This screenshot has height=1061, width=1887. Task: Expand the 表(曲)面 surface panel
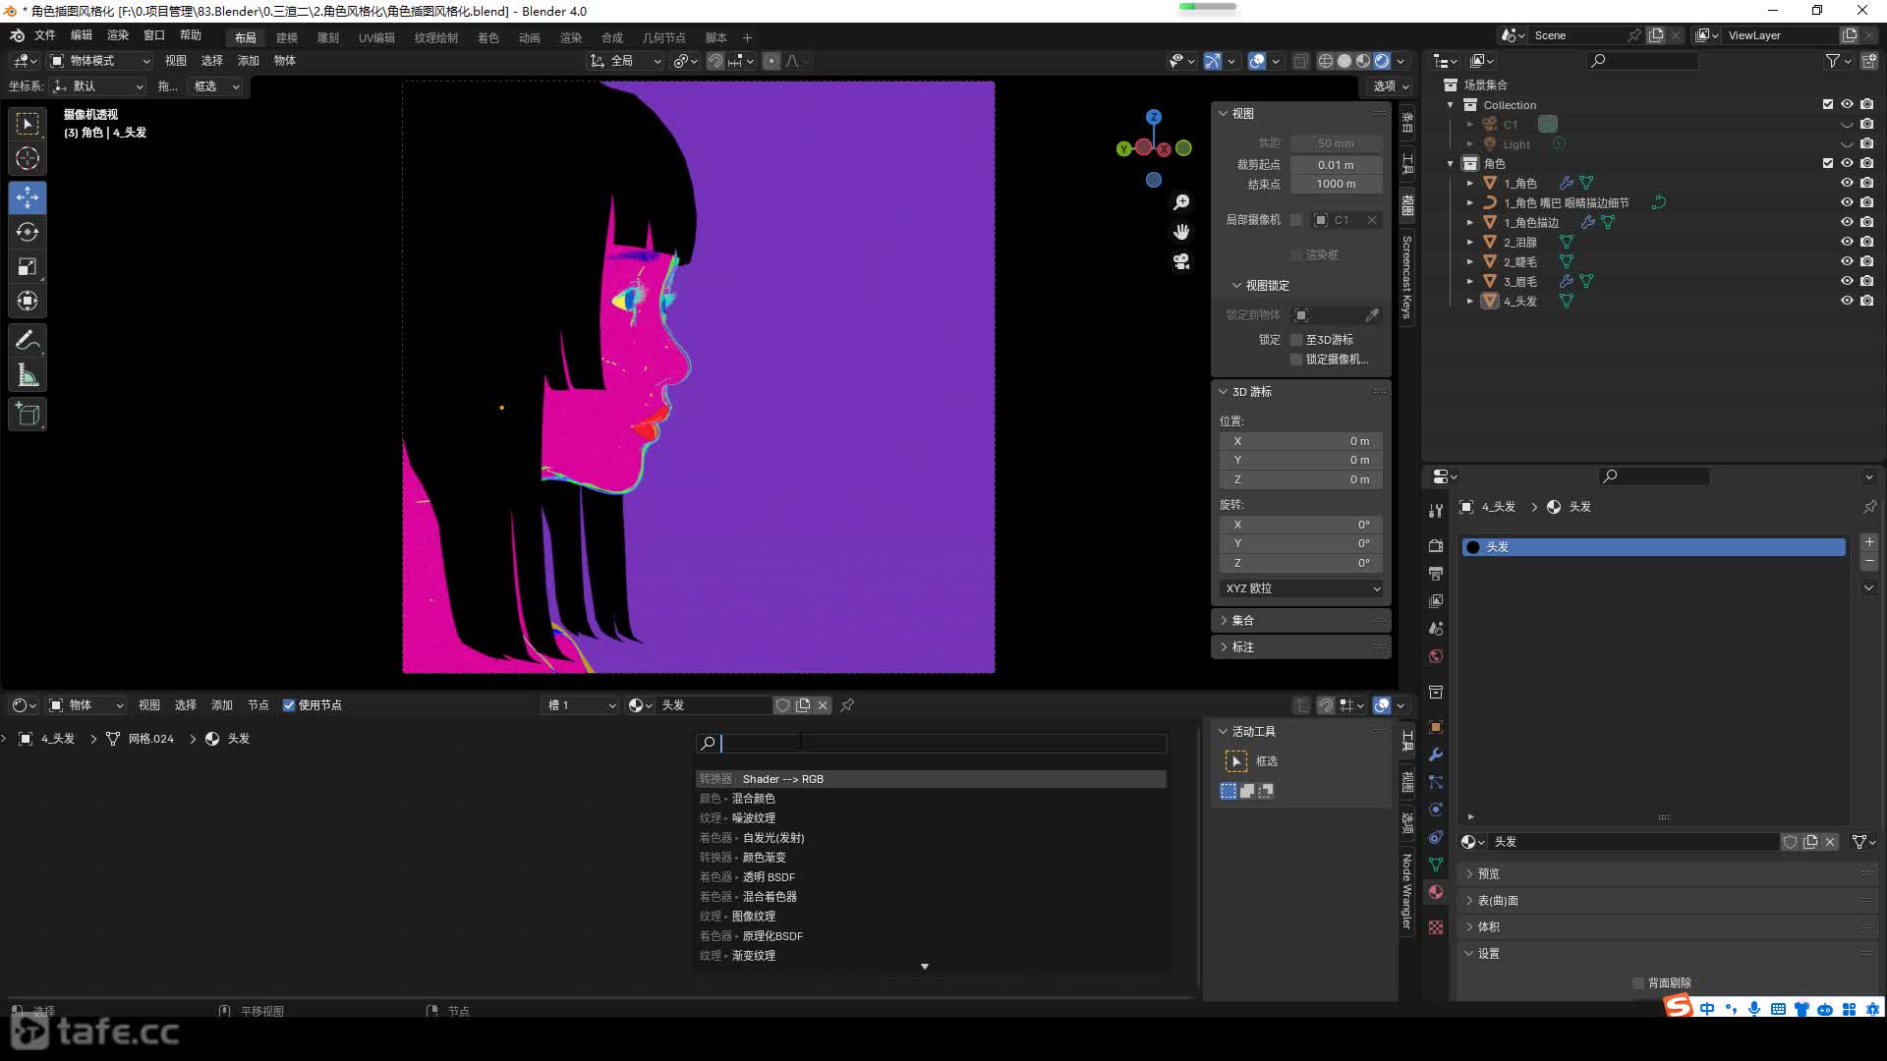pyautogui.click(x=1668, y=901)
